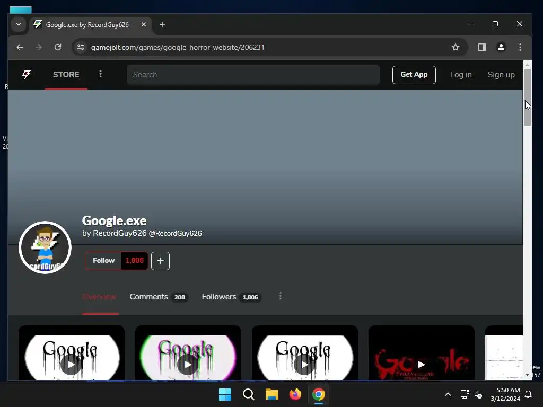
Task: Click the RecordGuy626 avatar picture
Action: [45, 247]
